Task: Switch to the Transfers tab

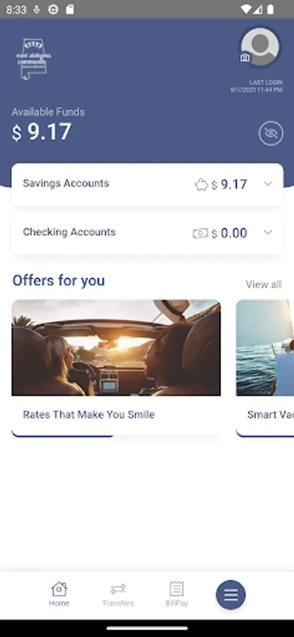Action: 118,595
